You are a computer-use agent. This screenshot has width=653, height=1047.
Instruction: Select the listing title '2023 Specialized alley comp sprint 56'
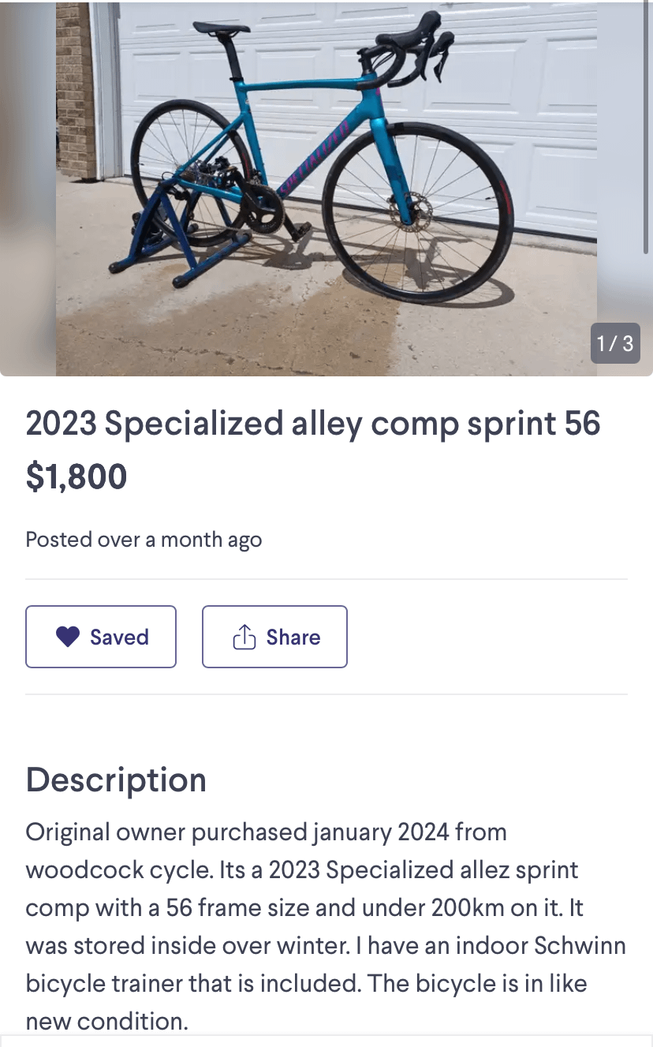pos(313,424)
